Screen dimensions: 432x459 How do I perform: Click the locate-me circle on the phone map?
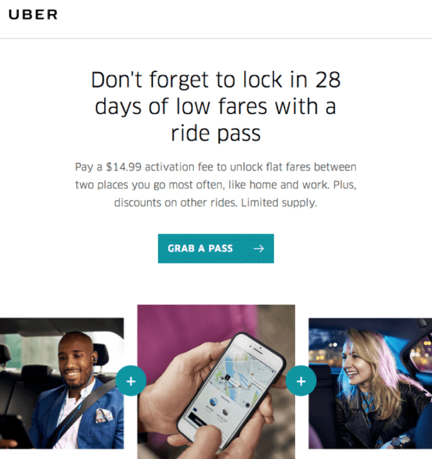[x=248, y=404]
